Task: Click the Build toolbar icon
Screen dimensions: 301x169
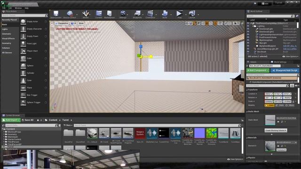Action: click(x=165, y=15)
